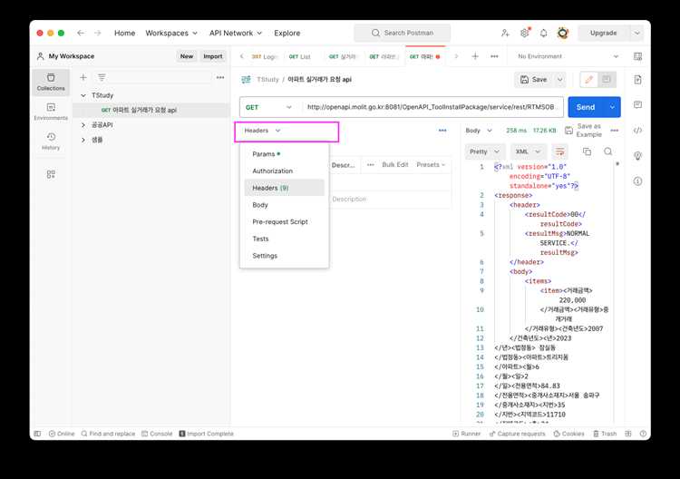Open the API Network dropdown
This screenshot has height=479, width=680.
[236, 33]
